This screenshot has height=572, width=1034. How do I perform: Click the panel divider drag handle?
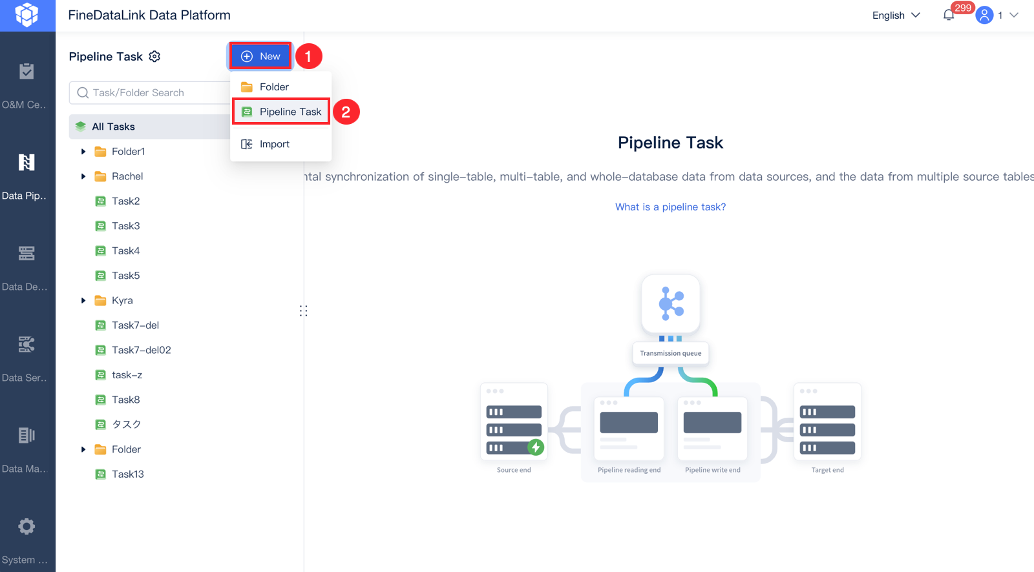pyautogui.click(x=304, y=311)
